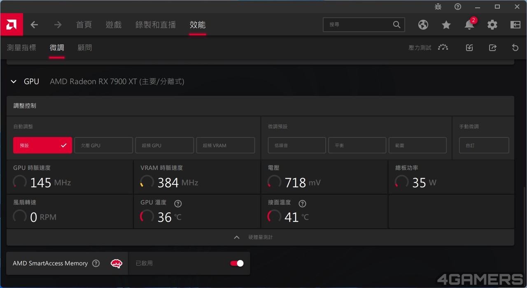
Task: Toggle the sidebar panel icon
Action: [515, 25]
